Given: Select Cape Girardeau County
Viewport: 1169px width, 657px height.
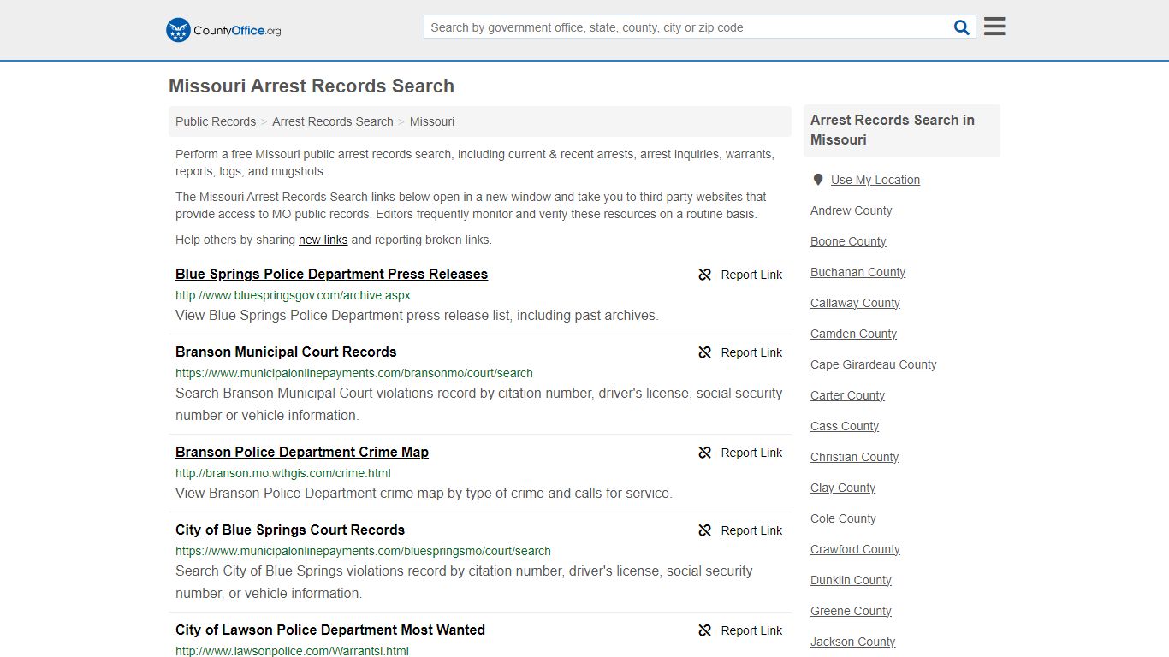Looking at the screenshot, I should (x=873, y=364).
